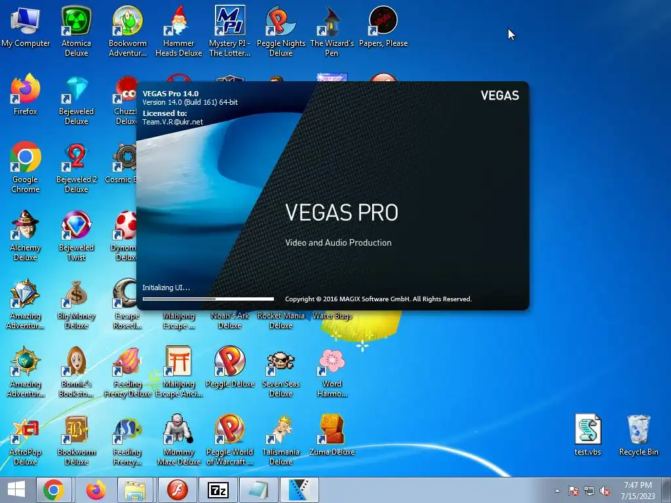Select The Wizard's Pen shortcut

click(332, 32)
